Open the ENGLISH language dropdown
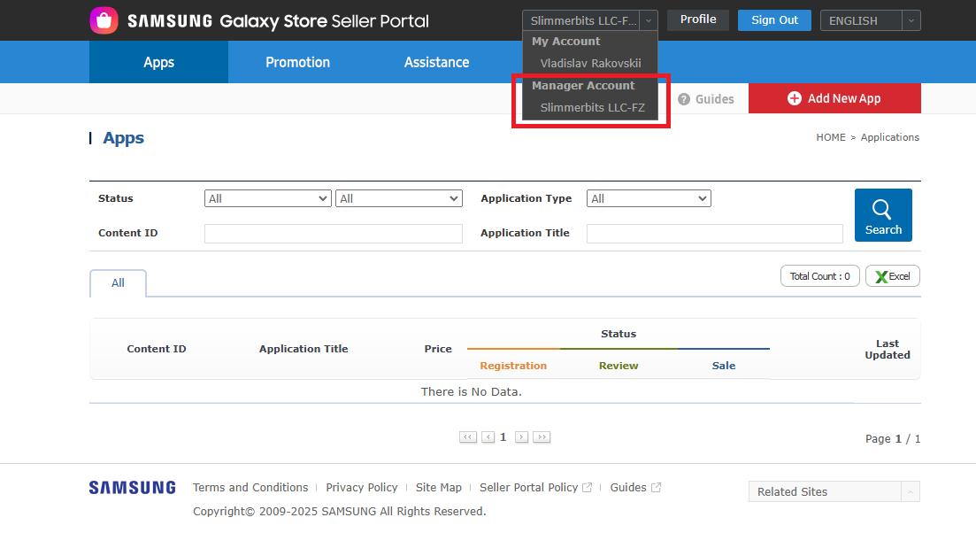Screen dimensions: 976x556 [x=870, y=20]
